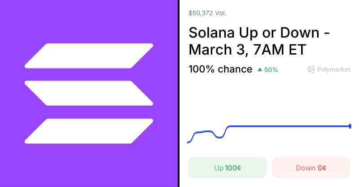Click the top bar of the Solana logo
Viewport: 359px width, 187px height.
89,55
